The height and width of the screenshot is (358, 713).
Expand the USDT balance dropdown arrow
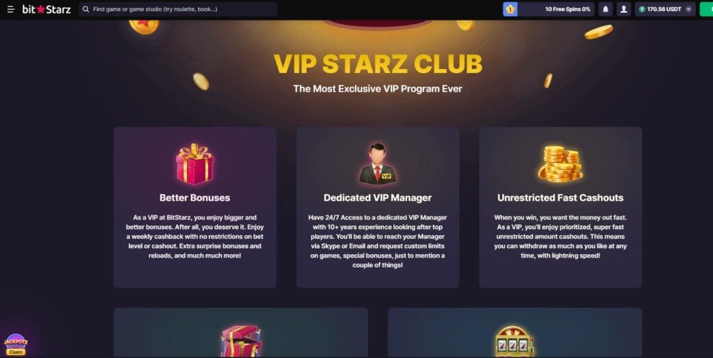pos(688,9)
